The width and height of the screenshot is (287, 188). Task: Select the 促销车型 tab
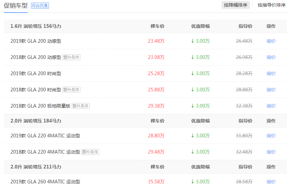point(16,6)
